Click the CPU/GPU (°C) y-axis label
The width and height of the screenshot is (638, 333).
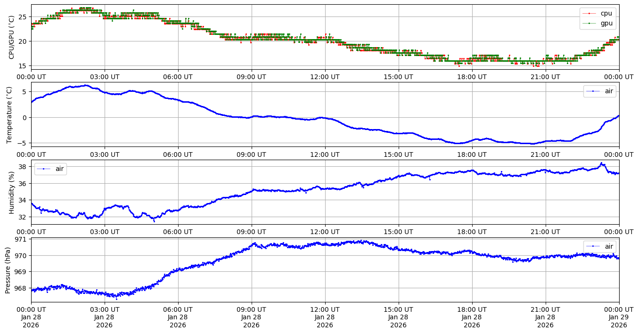[x=12, y=37]
